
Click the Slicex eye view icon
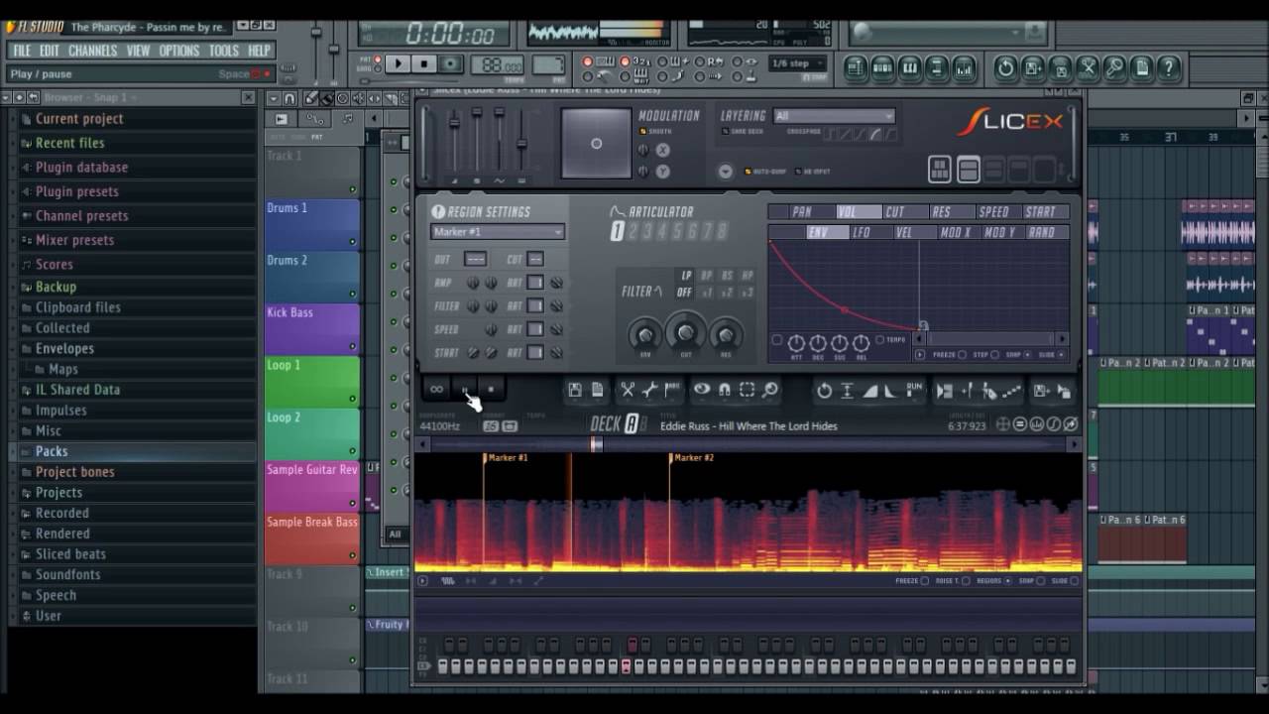point(702,391)
